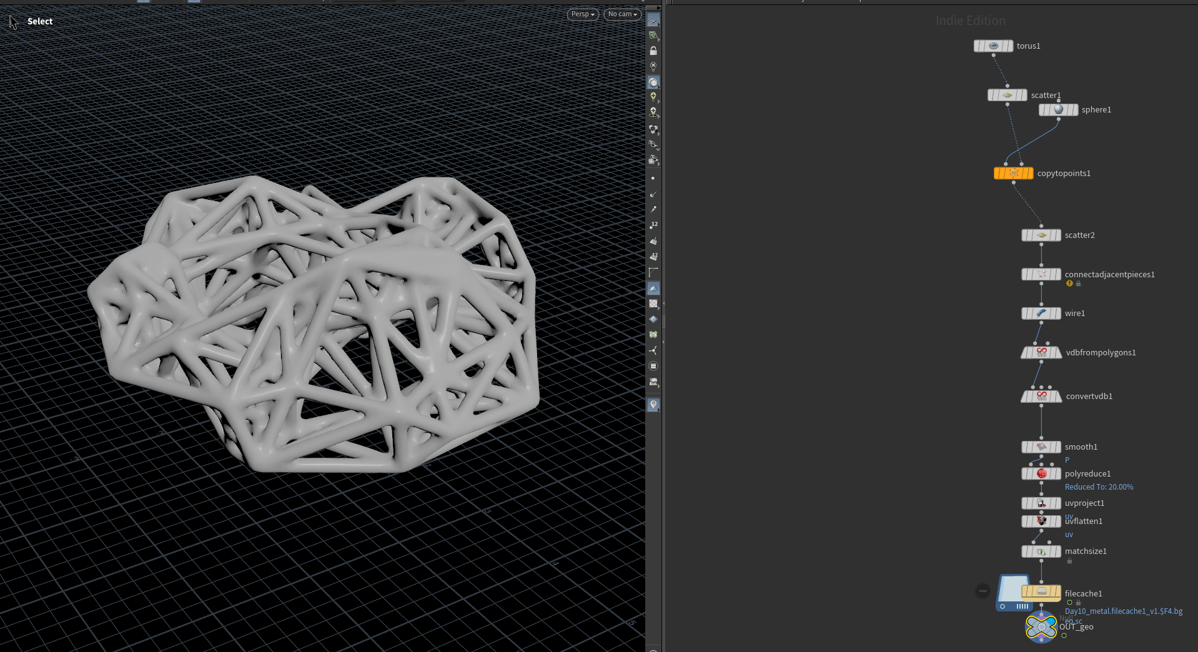Show point numbers in the viewport
1198x652 pixels.
(x=653, y=225)
